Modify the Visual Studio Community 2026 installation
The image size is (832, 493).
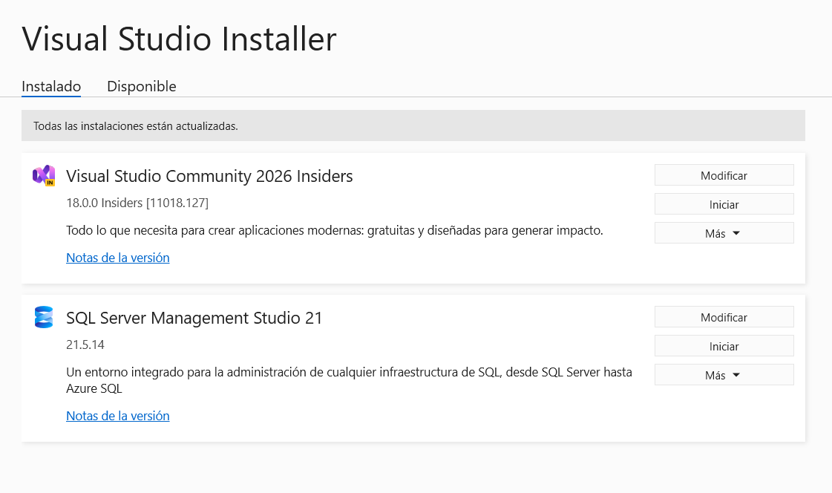pyautogui.click(x=724, y=175)
